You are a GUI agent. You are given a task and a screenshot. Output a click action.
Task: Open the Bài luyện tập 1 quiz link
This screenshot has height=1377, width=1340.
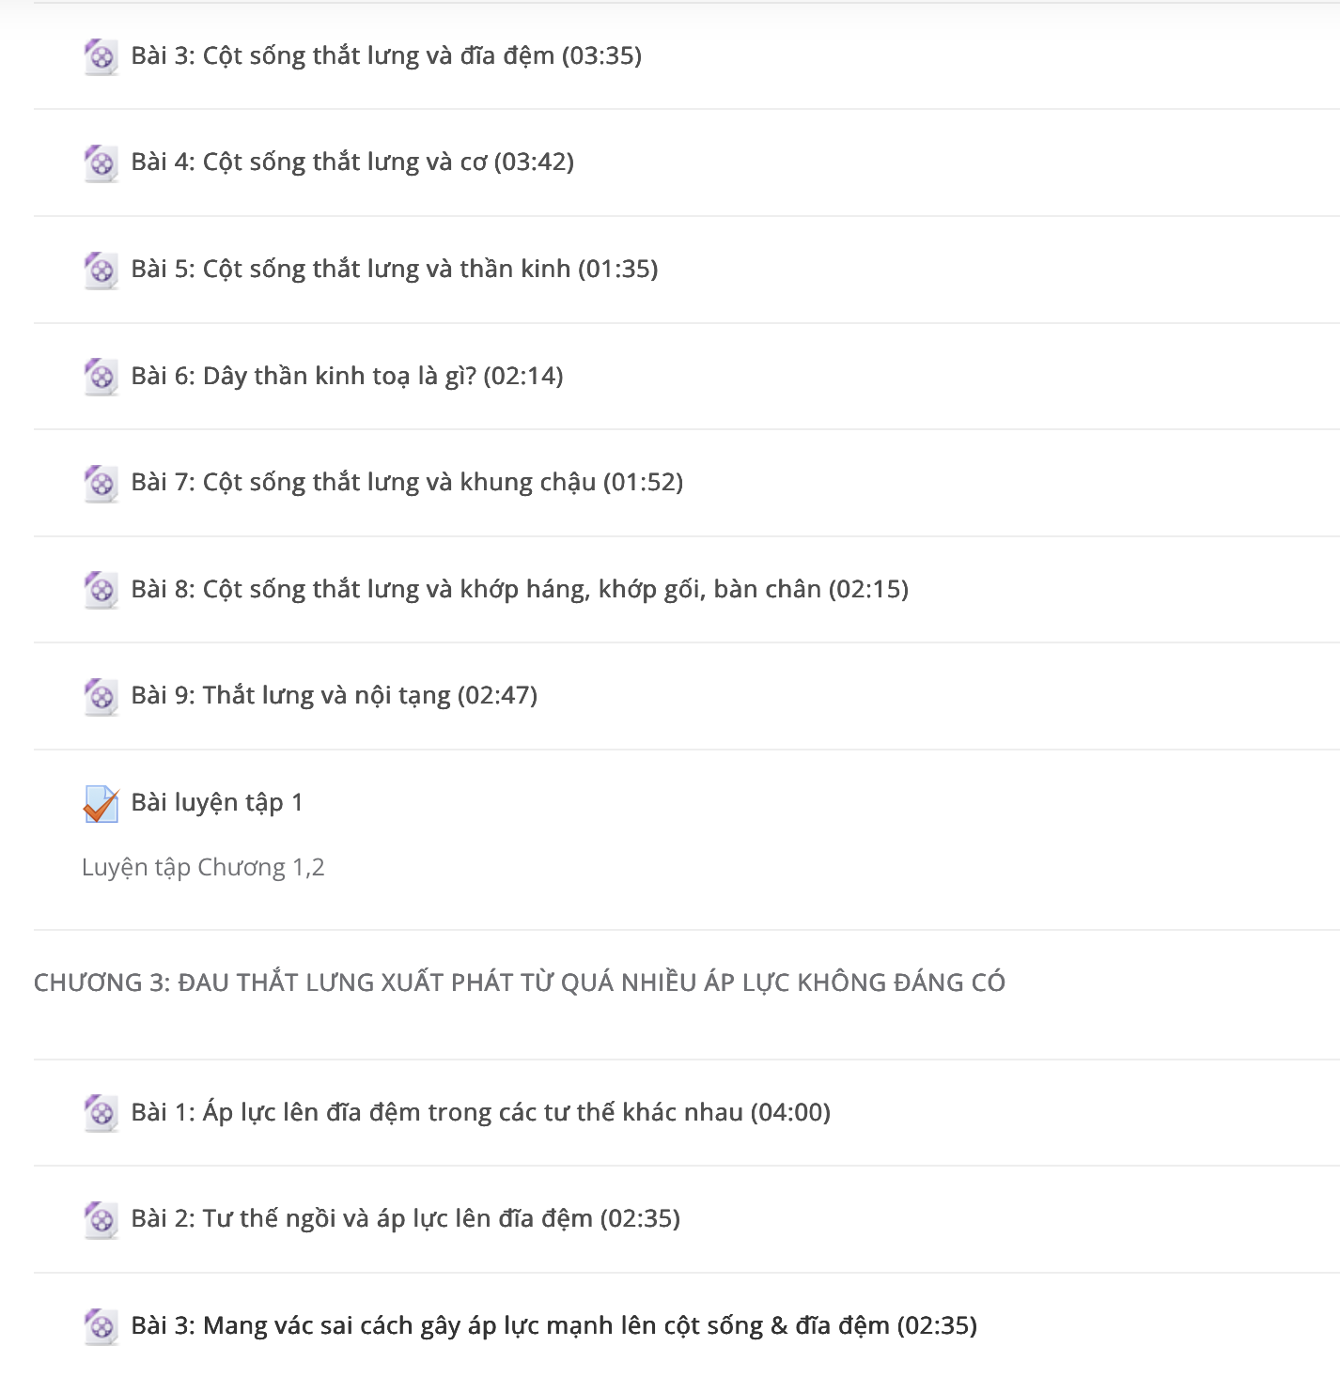click(x=217, y=802)
